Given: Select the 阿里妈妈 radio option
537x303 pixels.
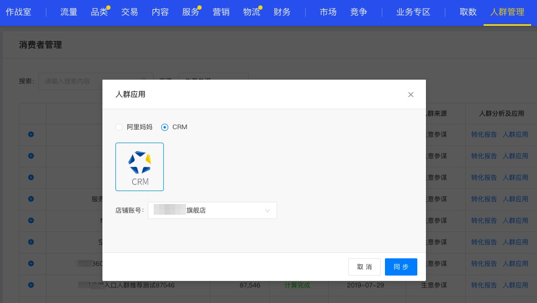Looking at the screenshot, I should (x=119, y=127).
